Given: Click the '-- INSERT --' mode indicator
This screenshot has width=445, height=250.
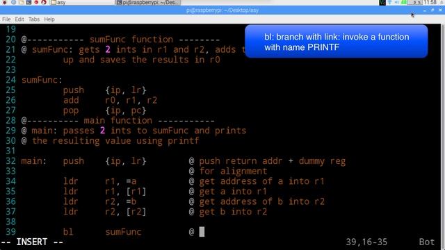Looking at the screenshot, I should tap(32, 242).
